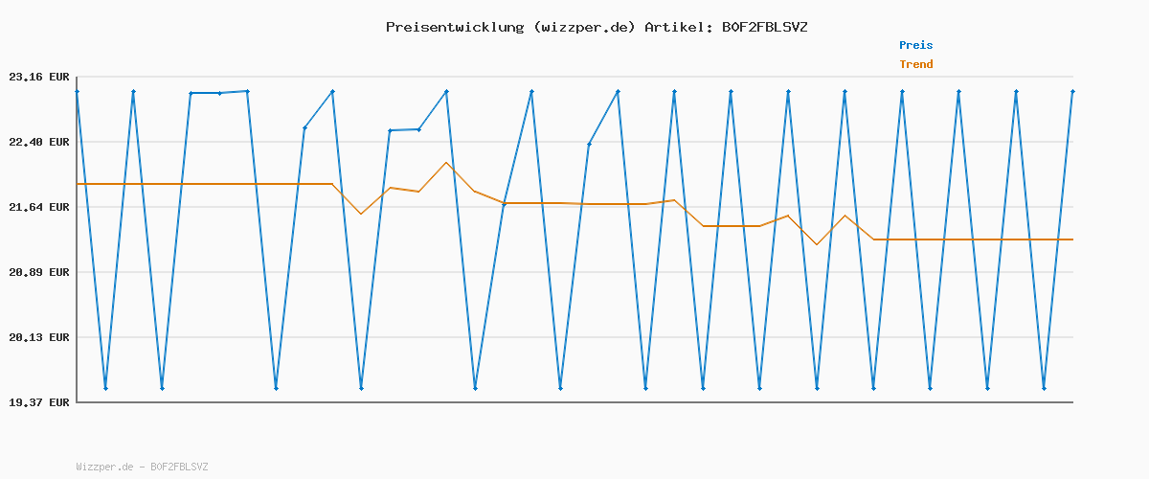Click the 20.89 EUR axis label

(39, 272)
